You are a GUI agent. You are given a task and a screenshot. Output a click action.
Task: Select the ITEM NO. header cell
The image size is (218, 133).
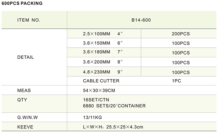29,20
